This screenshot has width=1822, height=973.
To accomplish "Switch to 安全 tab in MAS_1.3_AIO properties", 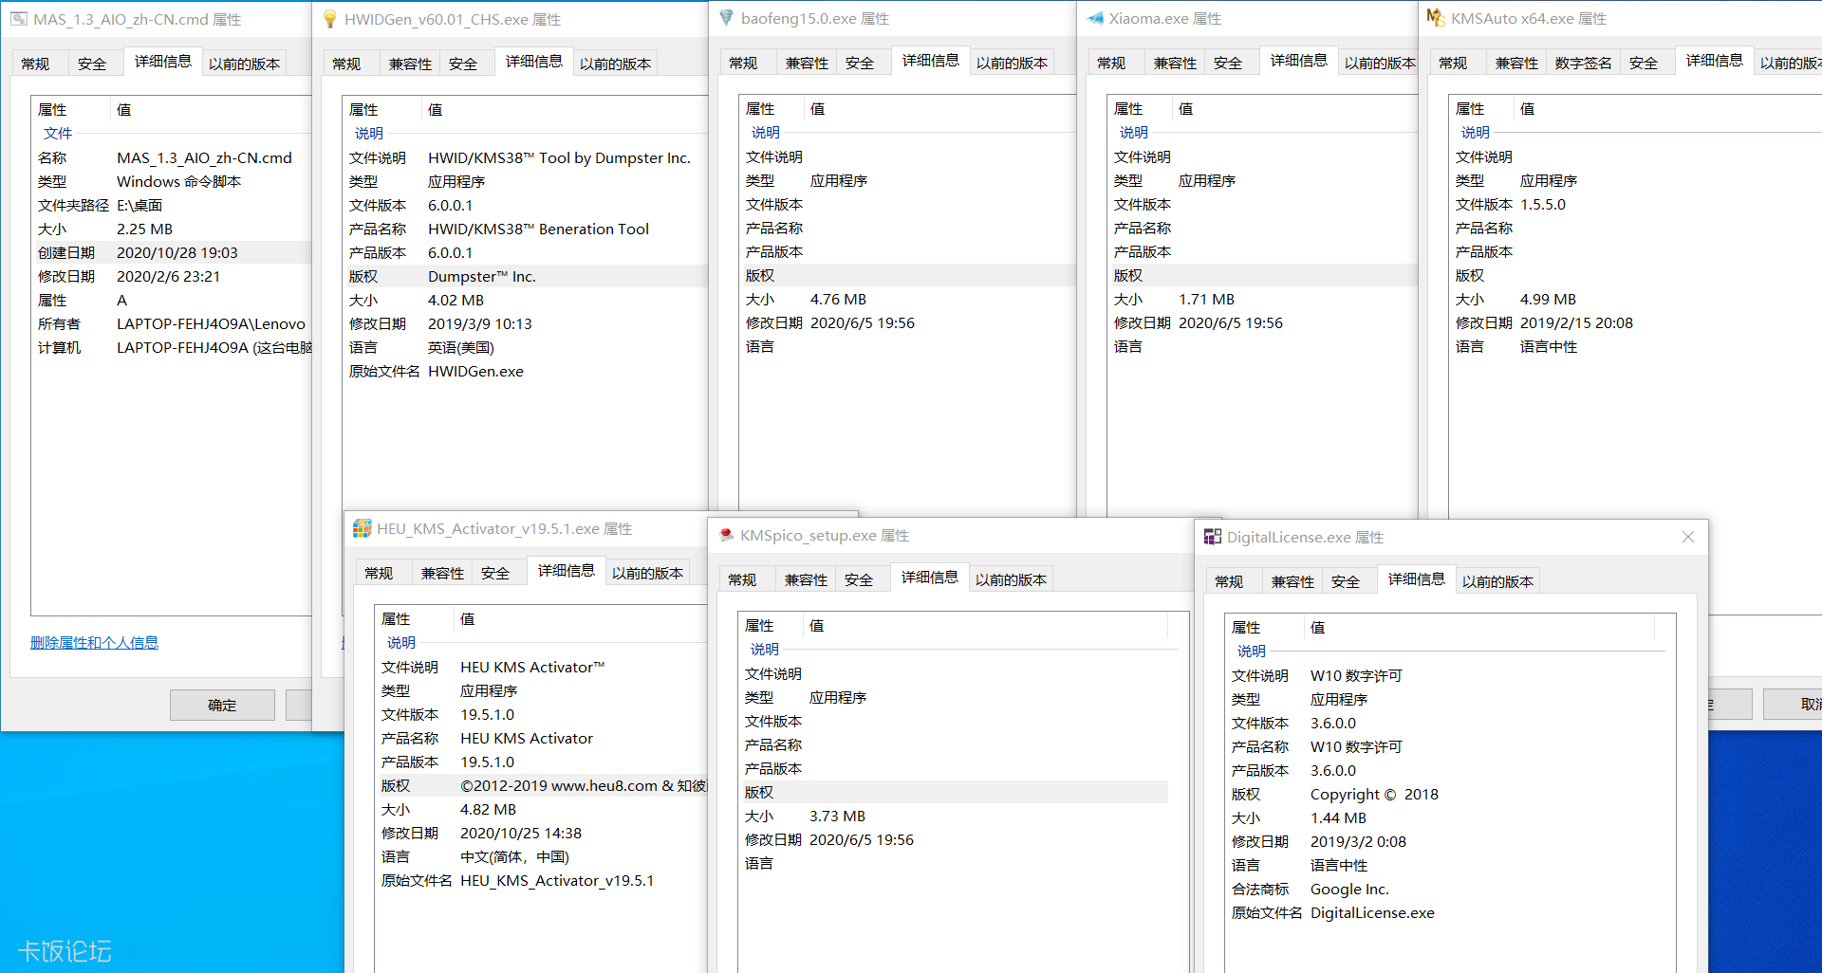I will coord(92,64).
